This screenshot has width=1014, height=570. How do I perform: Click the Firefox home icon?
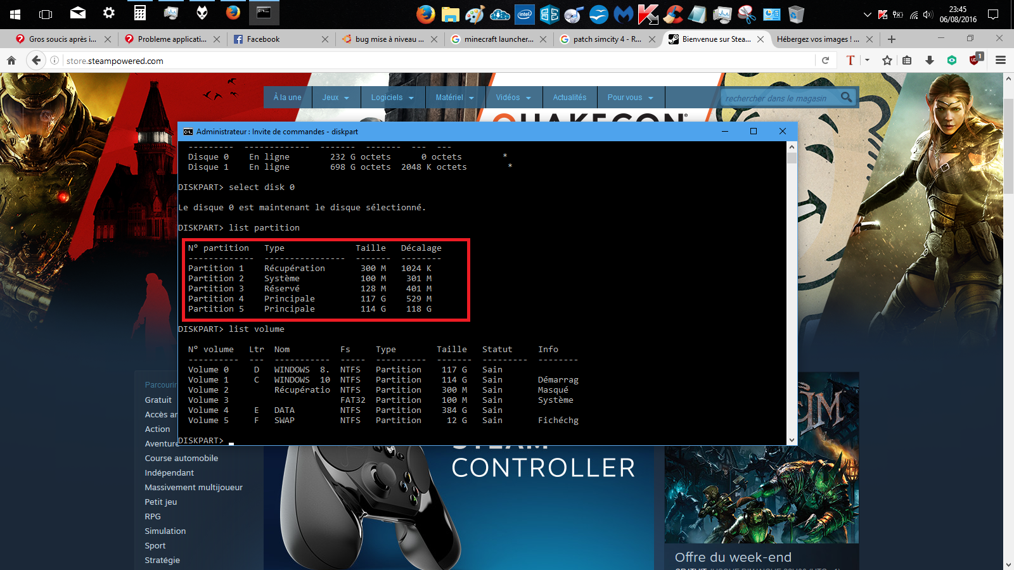click(11, 61)
